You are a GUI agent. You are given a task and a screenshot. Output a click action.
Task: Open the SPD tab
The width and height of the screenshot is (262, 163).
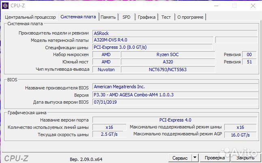[126, 17]
